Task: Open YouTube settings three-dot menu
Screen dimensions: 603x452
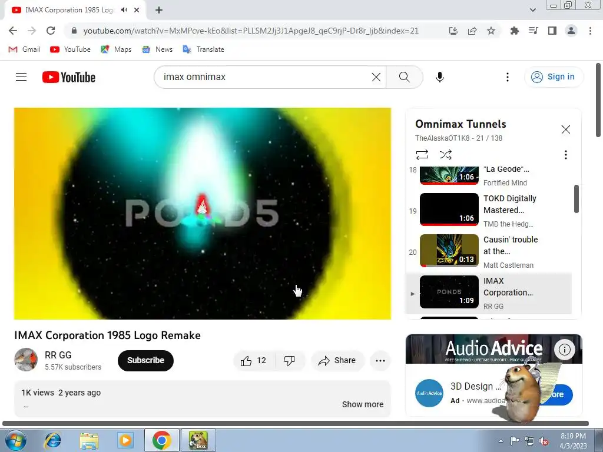Action: pyautogui.click(x=507, y=77)
